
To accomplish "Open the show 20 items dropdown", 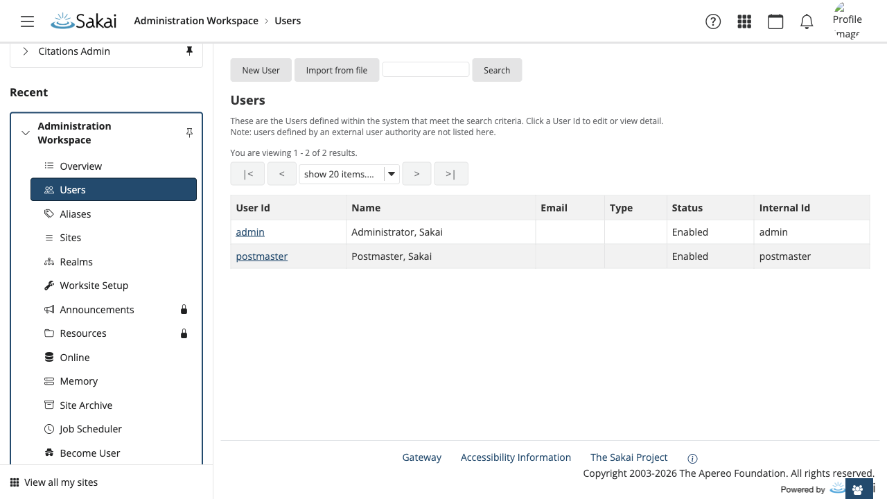I will 349,174.
